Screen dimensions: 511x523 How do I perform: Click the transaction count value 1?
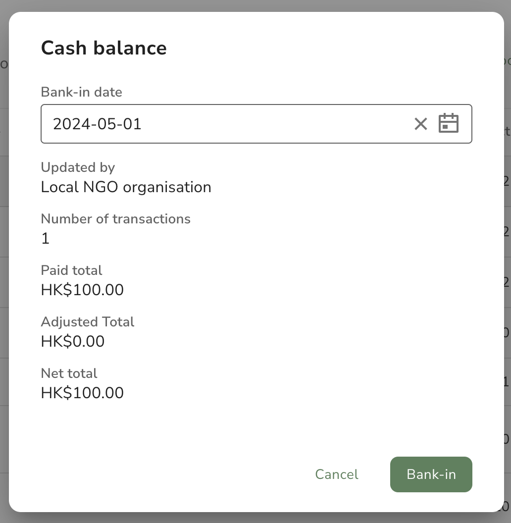(46, 239)
